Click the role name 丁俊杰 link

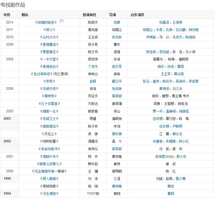click(x=93, y=67)
